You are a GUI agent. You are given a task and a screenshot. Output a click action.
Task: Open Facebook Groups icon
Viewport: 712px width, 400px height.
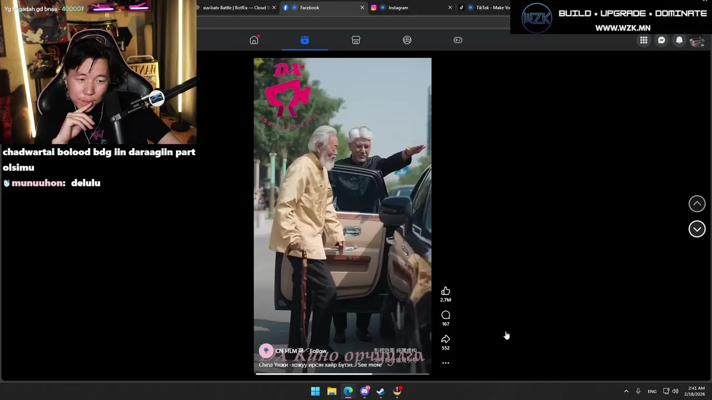407,40
